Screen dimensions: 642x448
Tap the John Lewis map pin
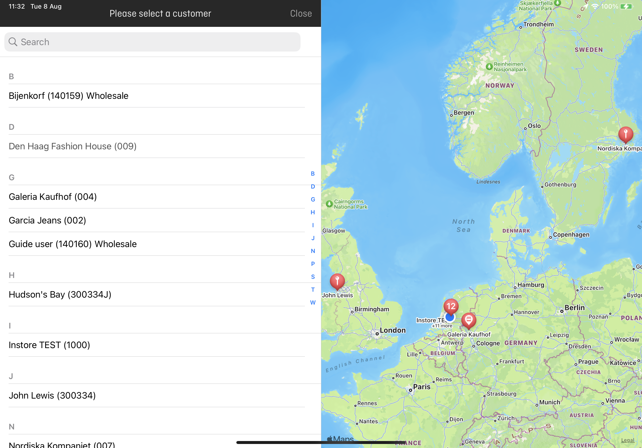(337, 281)
